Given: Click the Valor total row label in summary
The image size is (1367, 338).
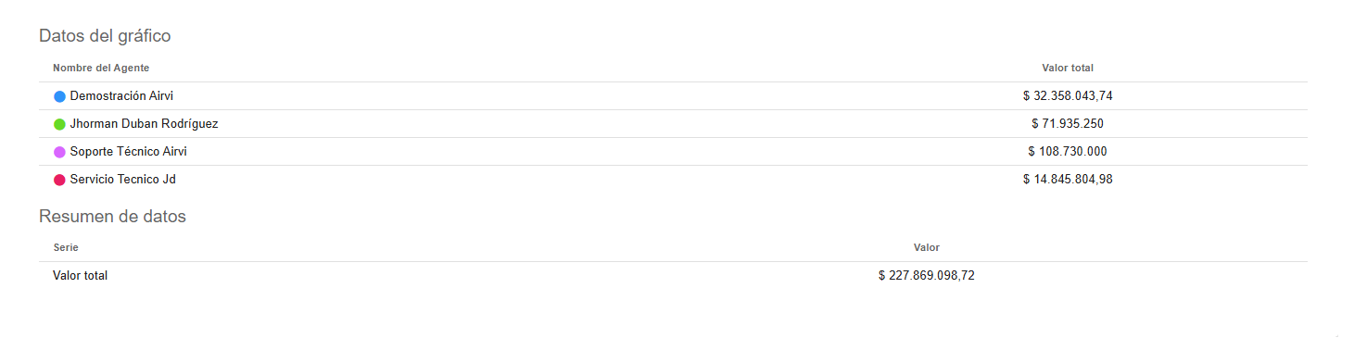Looking at the screenshot, I should [x=81, y=276].
